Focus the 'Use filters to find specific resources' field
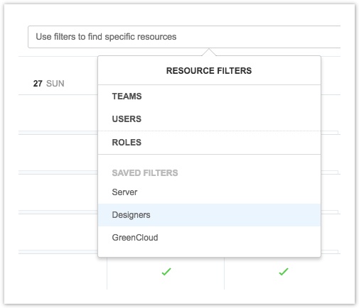 [x=184, y=37]
